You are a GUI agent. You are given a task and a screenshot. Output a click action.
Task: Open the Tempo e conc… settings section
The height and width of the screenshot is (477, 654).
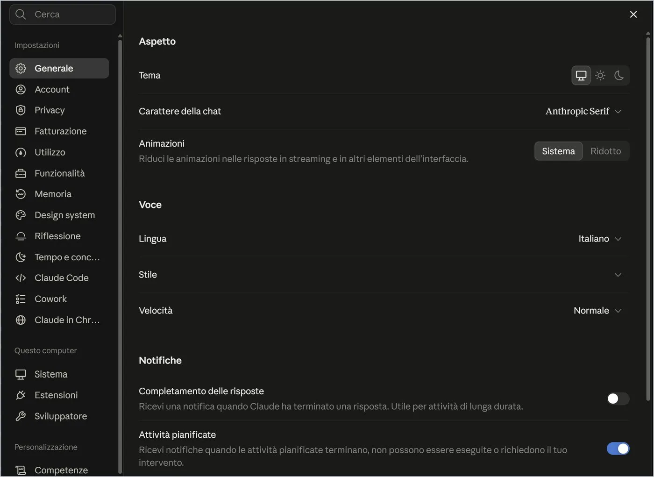coord(59,257)
